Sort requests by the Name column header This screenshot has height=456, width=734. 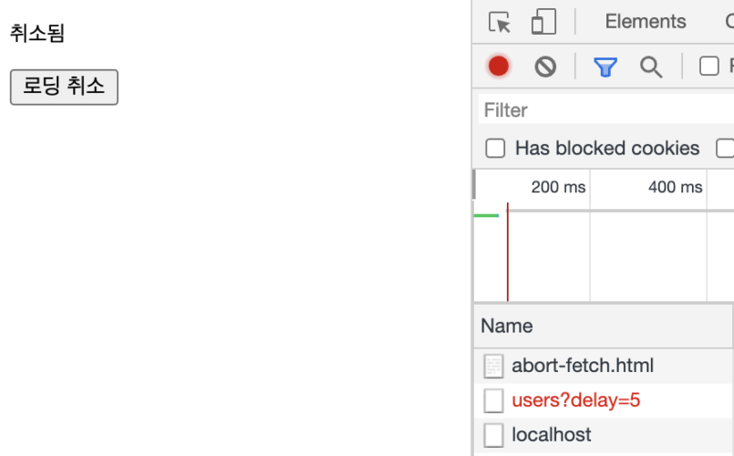tap(507, 326)
